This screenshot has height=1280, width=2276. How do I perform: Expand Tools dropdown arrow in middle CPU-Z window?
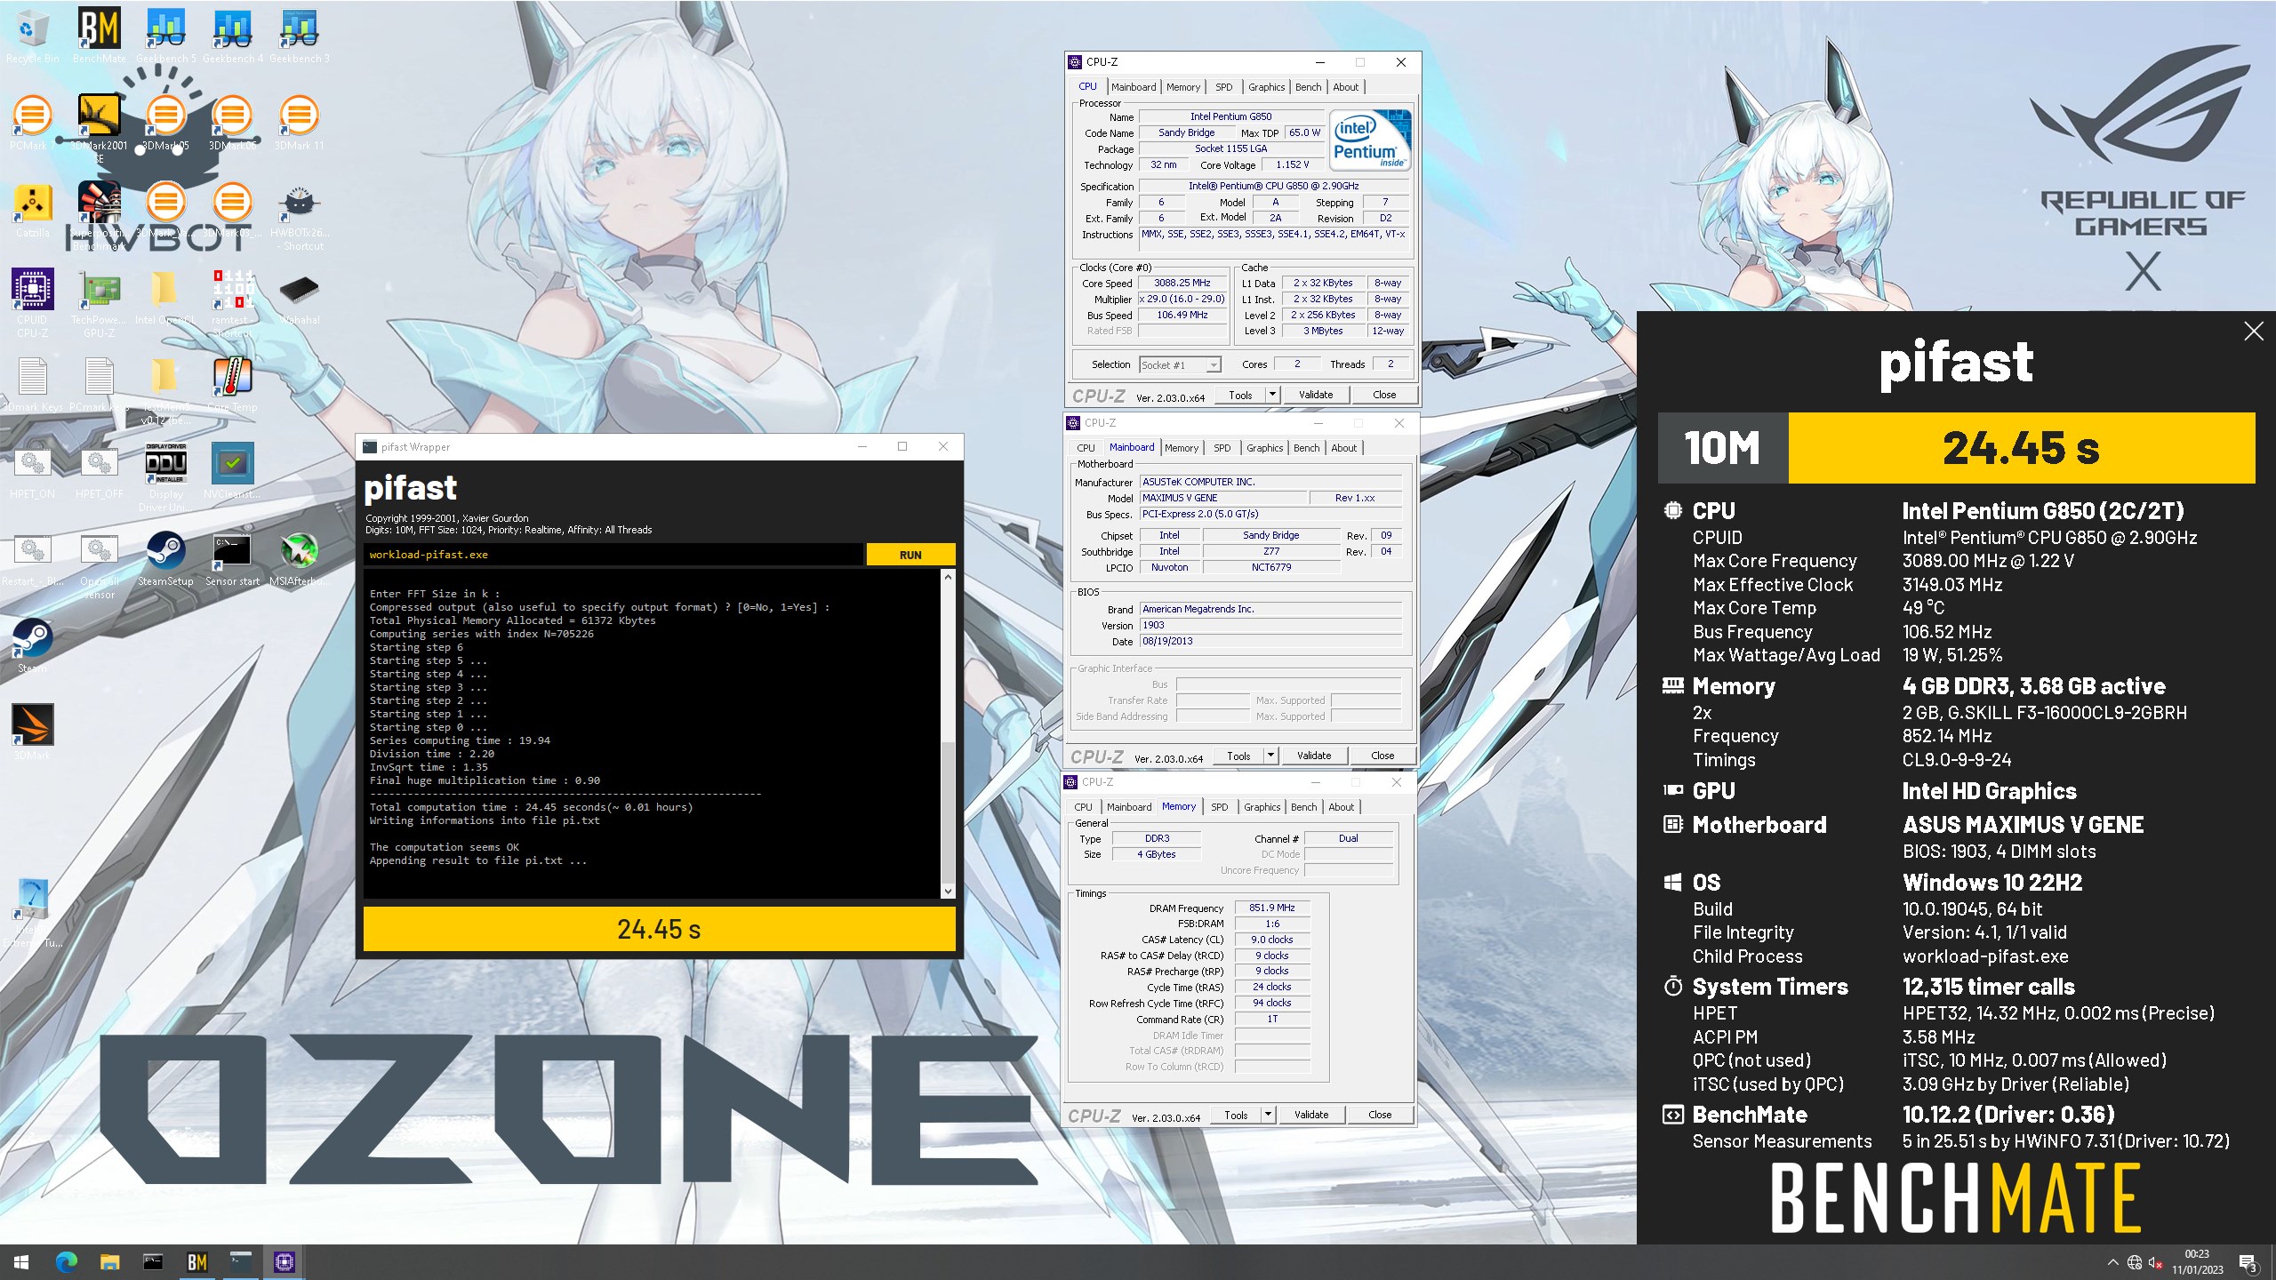pos(1270,756)
